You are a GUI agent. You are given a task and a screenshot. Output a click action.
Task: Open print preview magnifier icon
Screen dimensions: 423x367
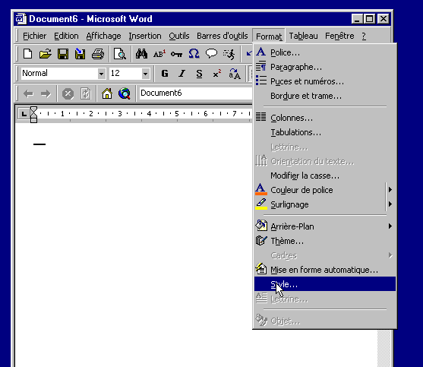coord(119,54)
